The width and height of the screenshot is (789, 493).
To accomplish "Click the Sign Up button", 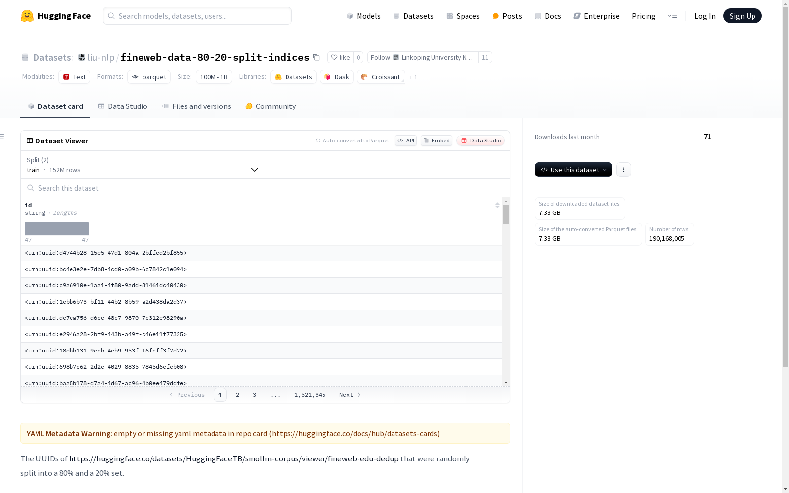I will pyautogui.click(x=743, y=16).
